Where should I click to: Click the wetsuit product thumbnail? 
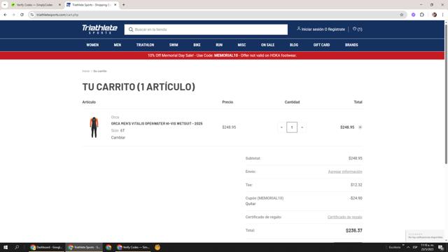pyautogui.click(x=94, y=127)
